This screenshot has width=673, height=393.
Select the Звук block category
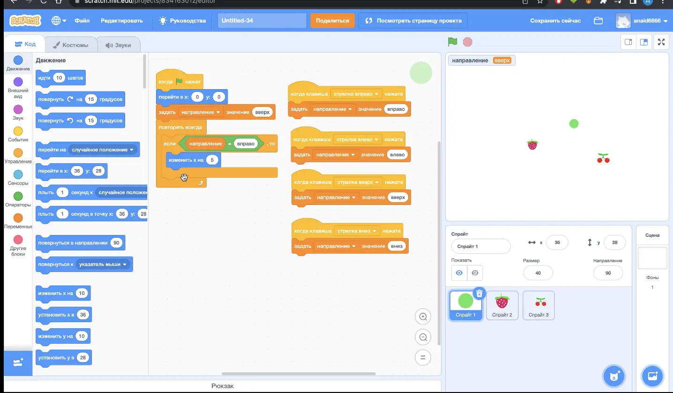(18, 113)
